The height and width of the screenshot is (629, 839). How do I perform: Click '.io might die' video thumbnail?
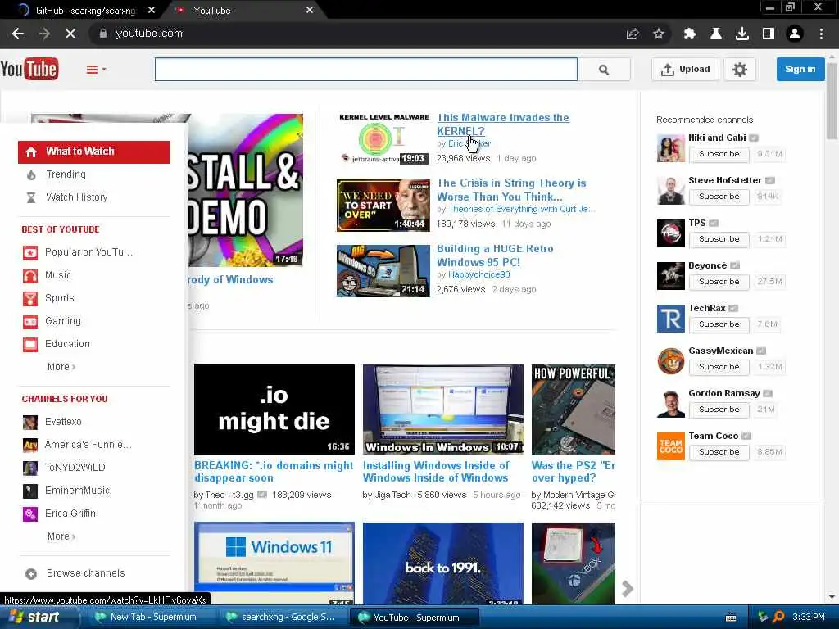(274, 410)
